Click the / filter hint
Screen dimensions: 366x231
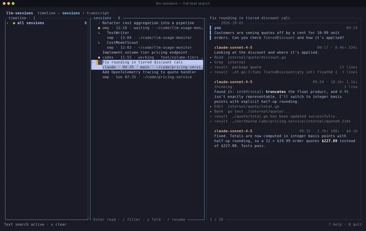click(x=132, y=220)
